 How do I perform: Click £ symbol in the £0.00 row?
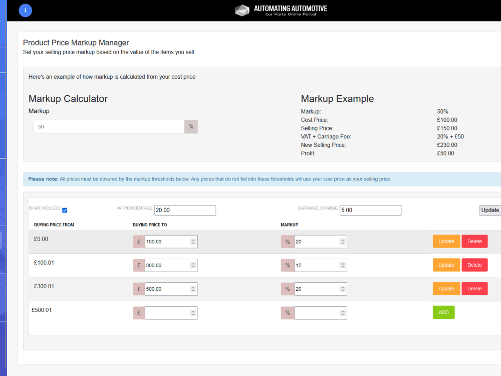(139, 242)
